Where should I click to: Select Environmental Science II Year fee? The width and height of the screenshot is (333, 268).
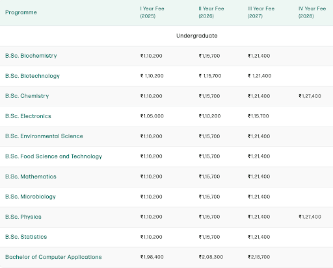click(x=209, y=136)
